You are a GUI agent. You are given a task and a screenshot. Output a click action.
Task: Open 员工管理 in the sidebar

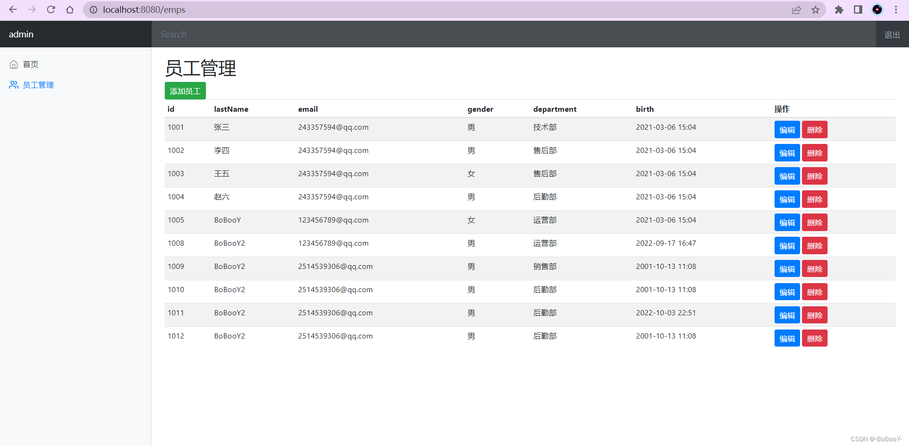[38, 85]
